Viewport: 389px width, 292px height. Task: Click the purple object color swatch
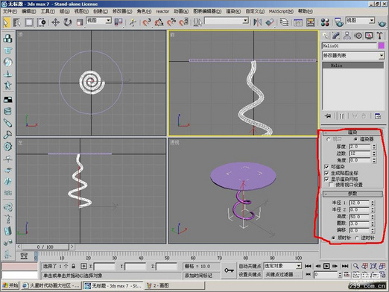(x=381, y=46)
